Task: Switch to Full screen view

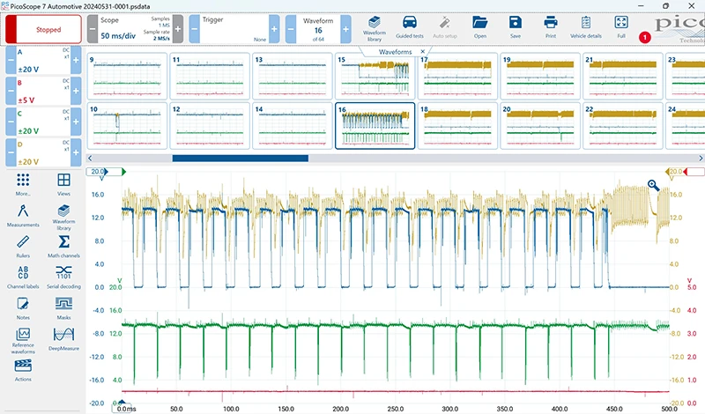Action: [621, 27]
